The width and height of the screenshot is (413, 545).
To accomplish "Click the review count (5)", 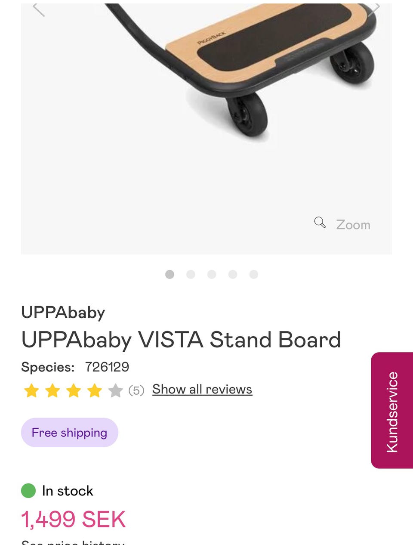I will tap(136, 390).
